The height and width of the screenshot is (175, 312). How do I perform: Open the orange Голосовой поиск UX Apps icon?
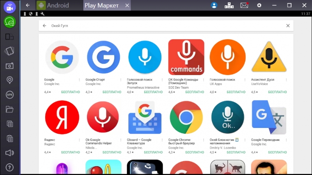click(228, 57)
